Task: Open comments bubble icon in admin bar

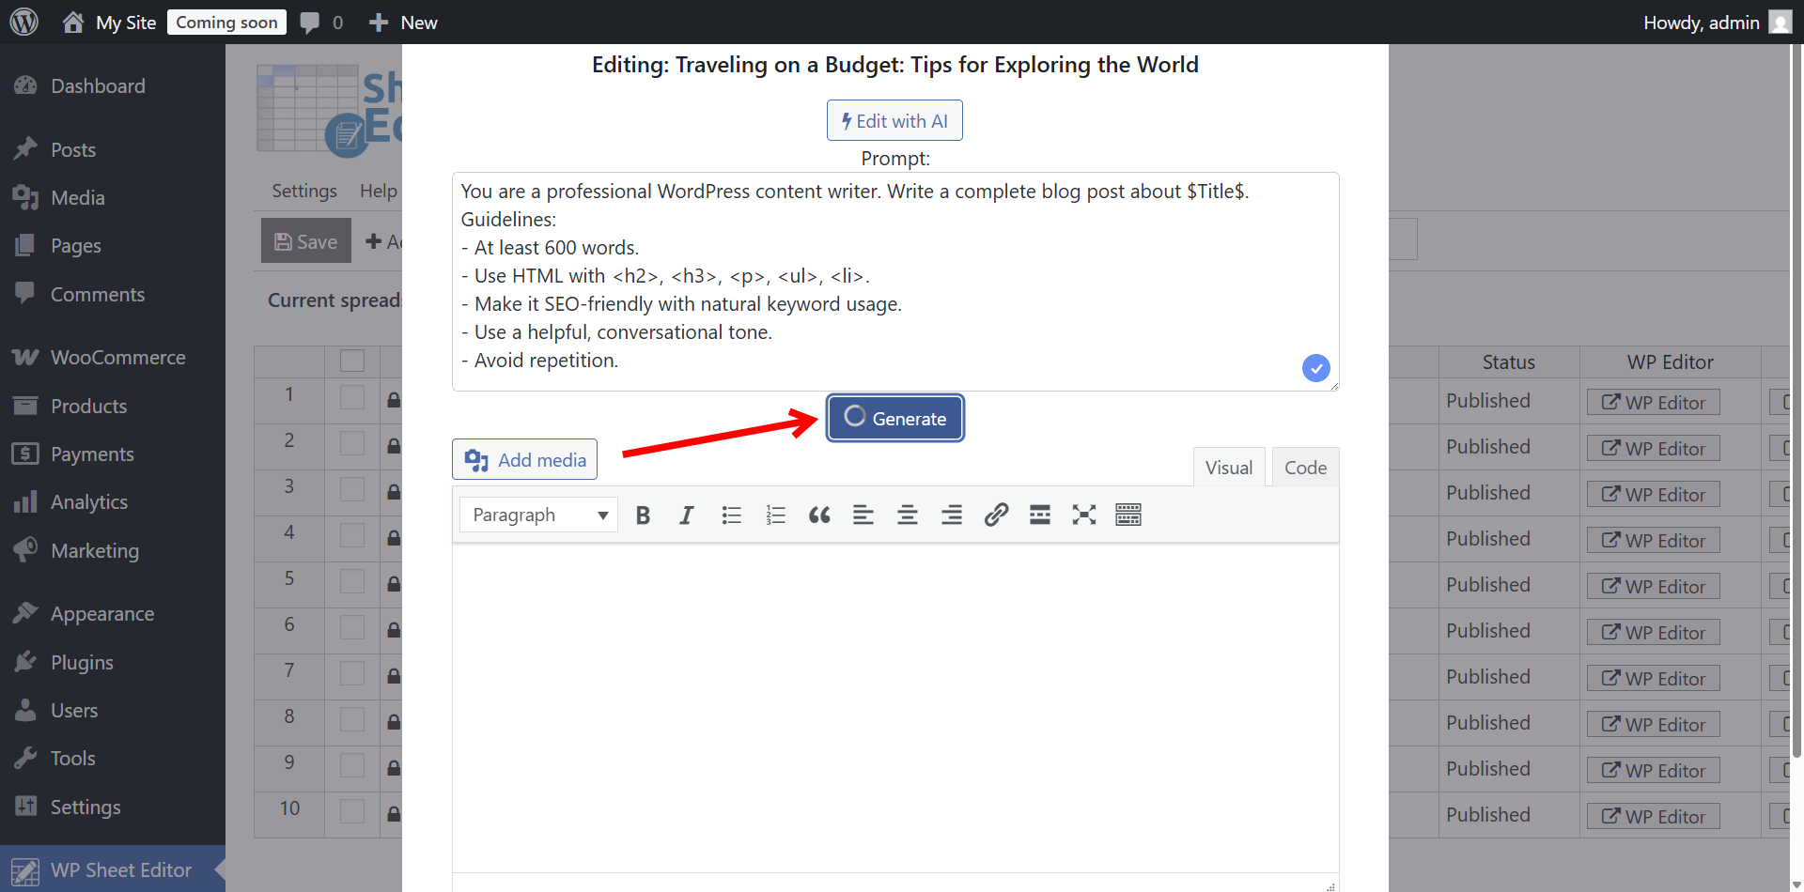Action: pos(309,23)
